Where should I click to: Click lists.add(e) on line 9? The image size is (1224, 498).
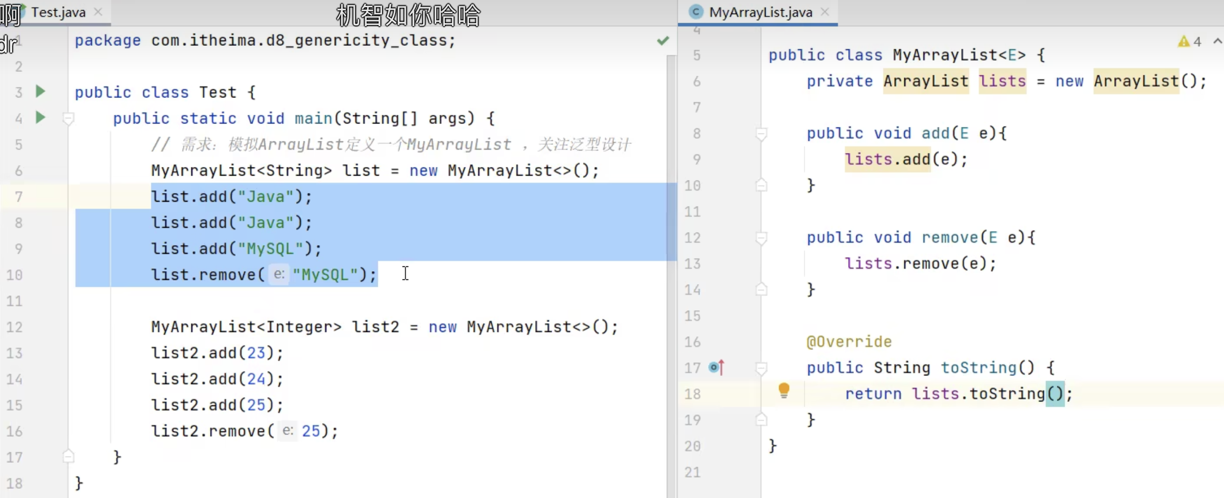pos(901,159)
